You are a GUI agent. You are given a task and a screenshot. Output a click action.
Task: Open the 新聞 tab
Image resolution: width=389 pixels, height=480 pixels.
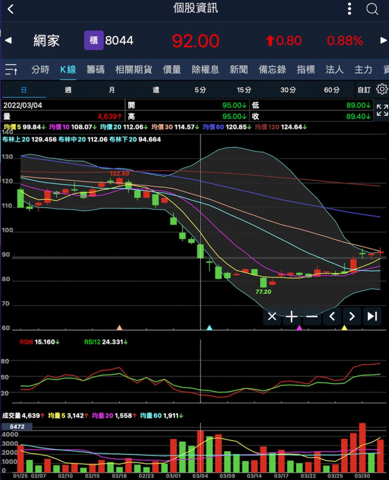239,69
